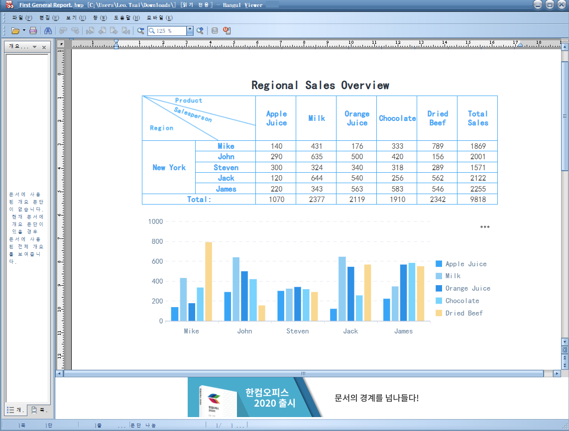Click the Hancom Office 2020 ad banner
The height and width of the screenshot is (431, 569).
(x=254, y=397)
